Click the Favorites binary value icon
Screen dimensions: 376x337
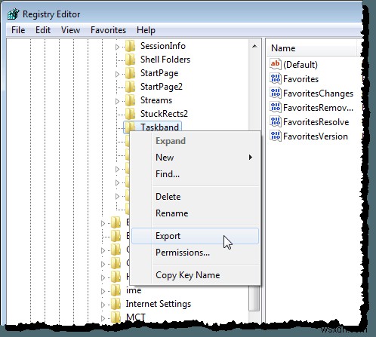pos(276,78)
